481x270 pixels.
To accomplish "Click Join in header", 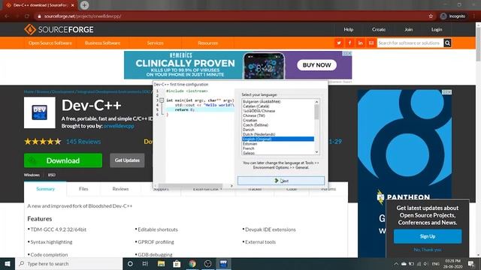I will (408, 30).
